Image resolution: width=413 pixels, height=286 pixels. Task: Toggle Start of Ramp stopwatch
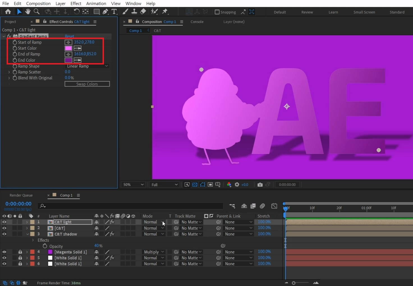pyautogui.click(x=15, y=42)
